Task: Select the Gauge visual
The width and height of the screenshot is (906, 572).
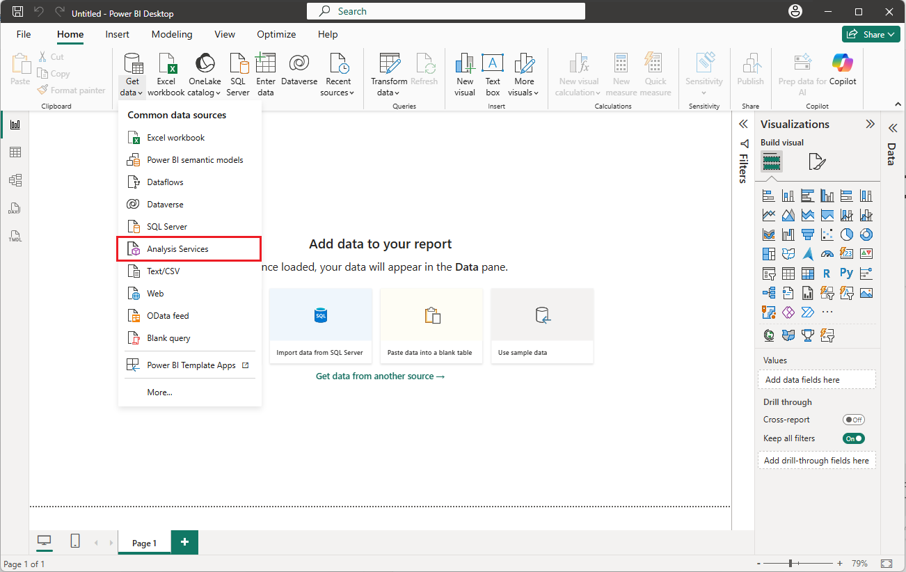Action: pyautogui.click(x=827, y=254)
